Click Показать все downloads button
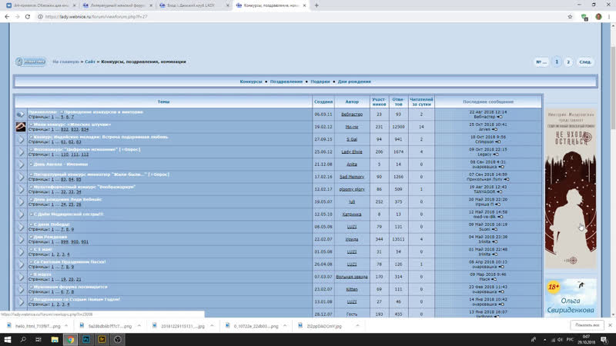616x346 pixels. click(587, 325)
